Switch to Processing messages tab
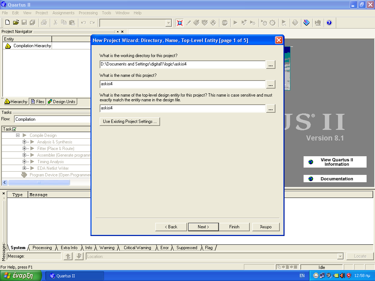This screenshot has height=281, width=375. click(42, 248)
